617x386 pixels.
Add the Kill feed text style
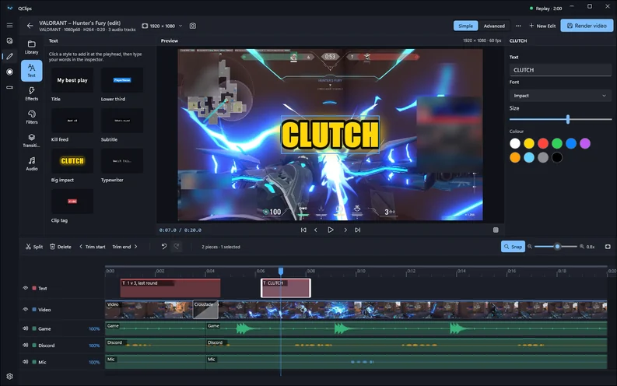(x=72, y=121)
